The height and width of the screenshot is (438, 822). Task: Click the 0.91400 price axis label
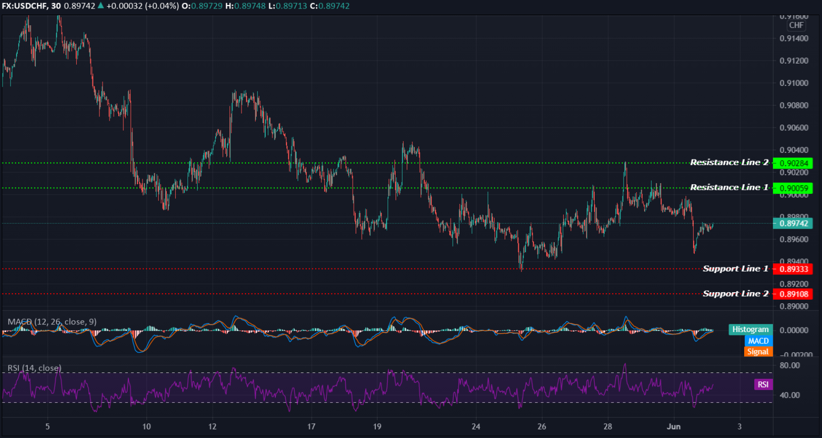click(794, 38)
